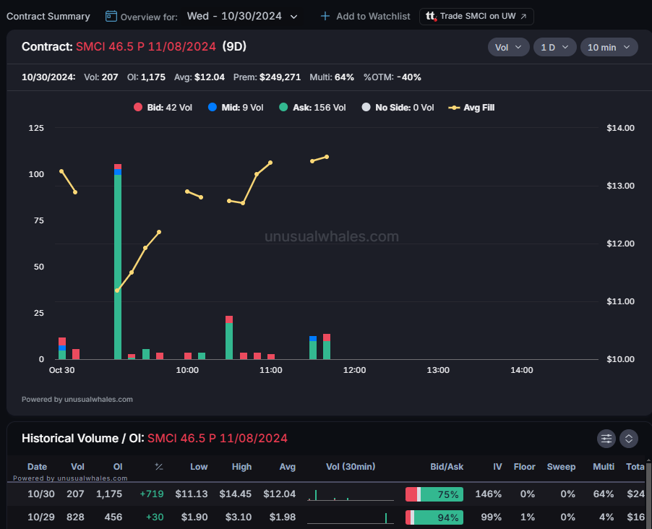Select the 10/30 date cell
This screenshot has height=529, width=652.
(40, 494)
